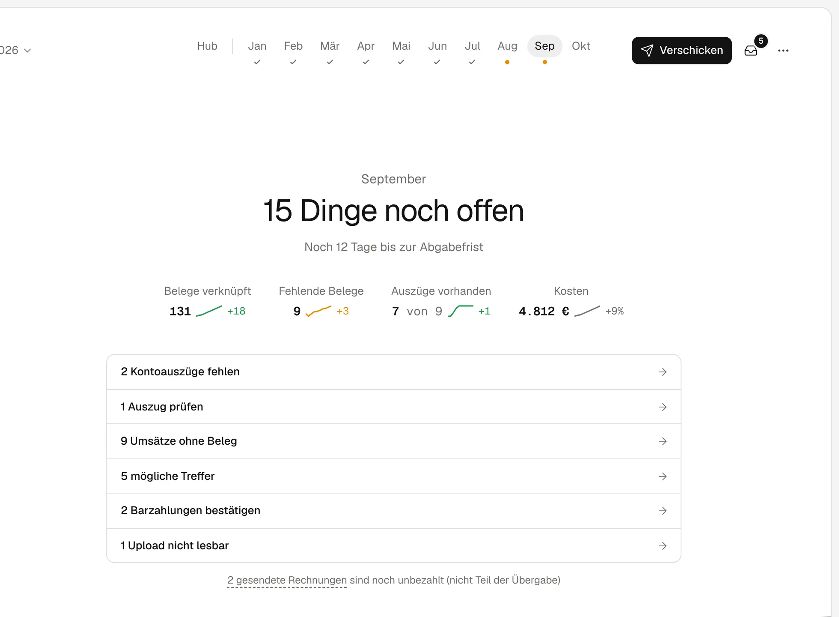Screen dimensions: 839x617
Task: Click the orange trend sparkline beside +3
Action: (318, 311)
